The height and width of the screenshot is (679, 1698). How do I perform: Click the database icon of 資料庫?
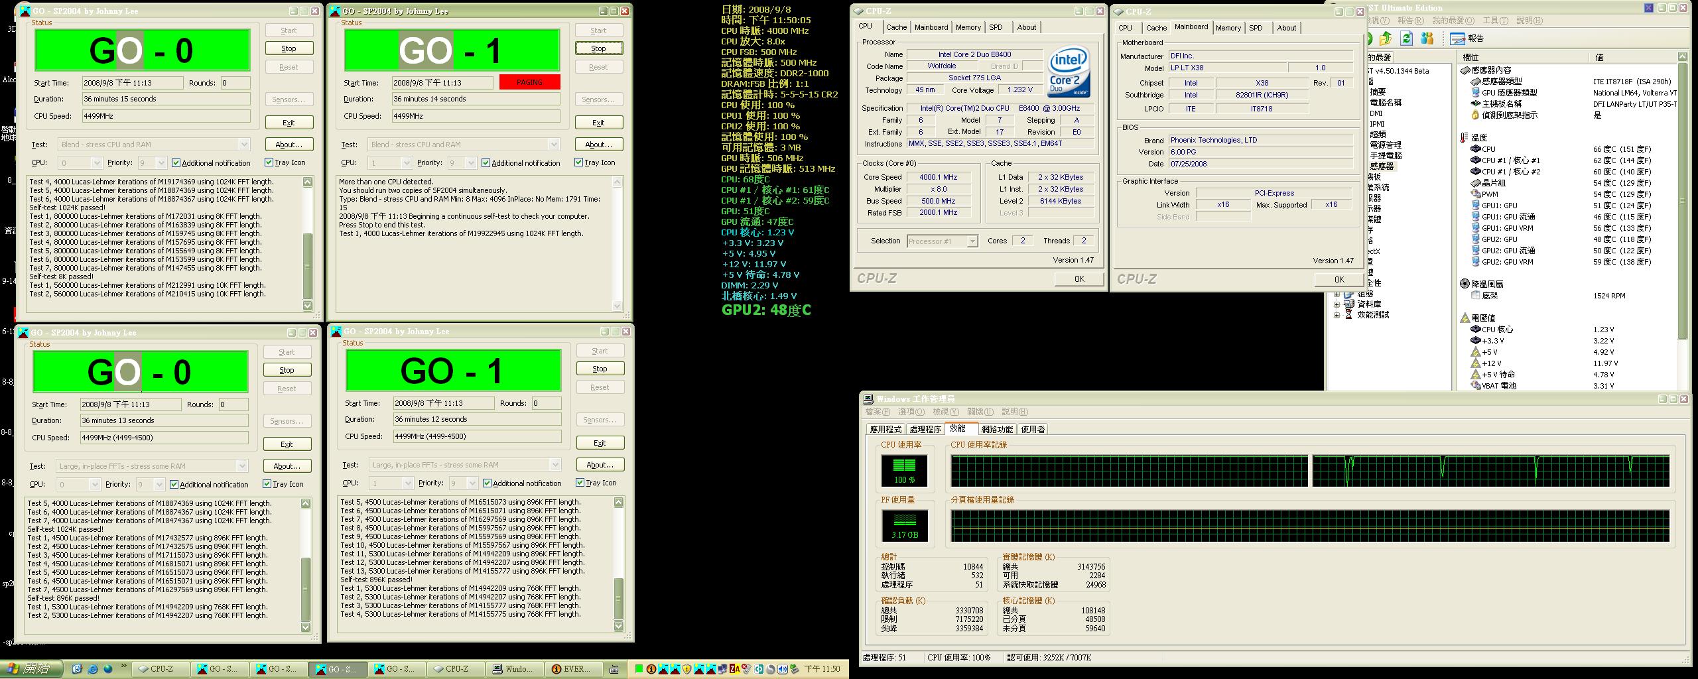(1348, 304)
